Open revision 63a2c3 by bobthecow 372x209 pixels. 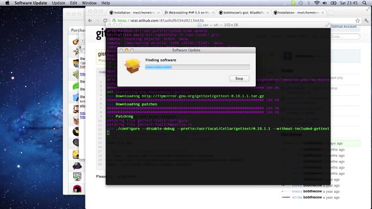coord(297,192)
